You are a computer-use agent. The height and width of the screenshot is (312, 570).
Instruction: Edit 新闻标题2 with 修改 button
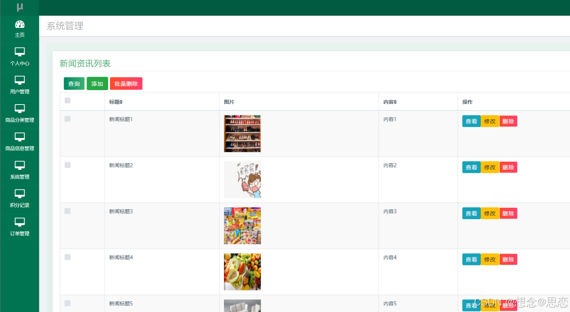coord(490,167)
